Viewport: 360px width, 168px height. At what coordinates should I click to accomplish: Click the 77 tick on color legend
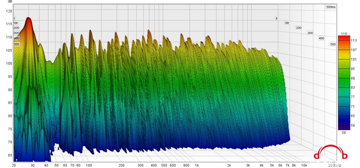[353, 97]
